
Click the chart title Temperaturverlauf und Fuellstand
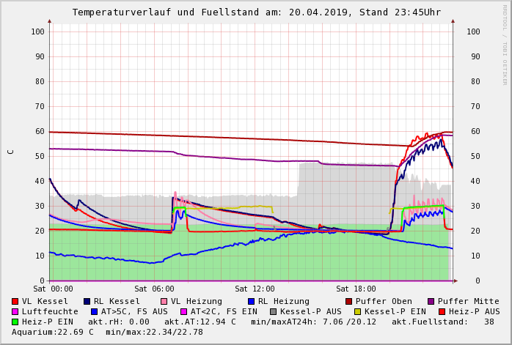(256, 12)
